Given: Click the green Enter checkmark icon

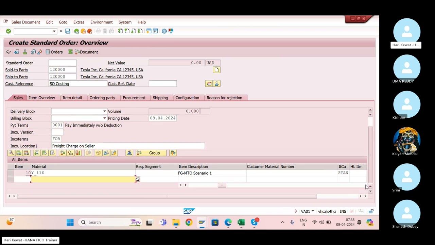Looking at the screenshot, I should pyautogui.click(x=8, y=31).
